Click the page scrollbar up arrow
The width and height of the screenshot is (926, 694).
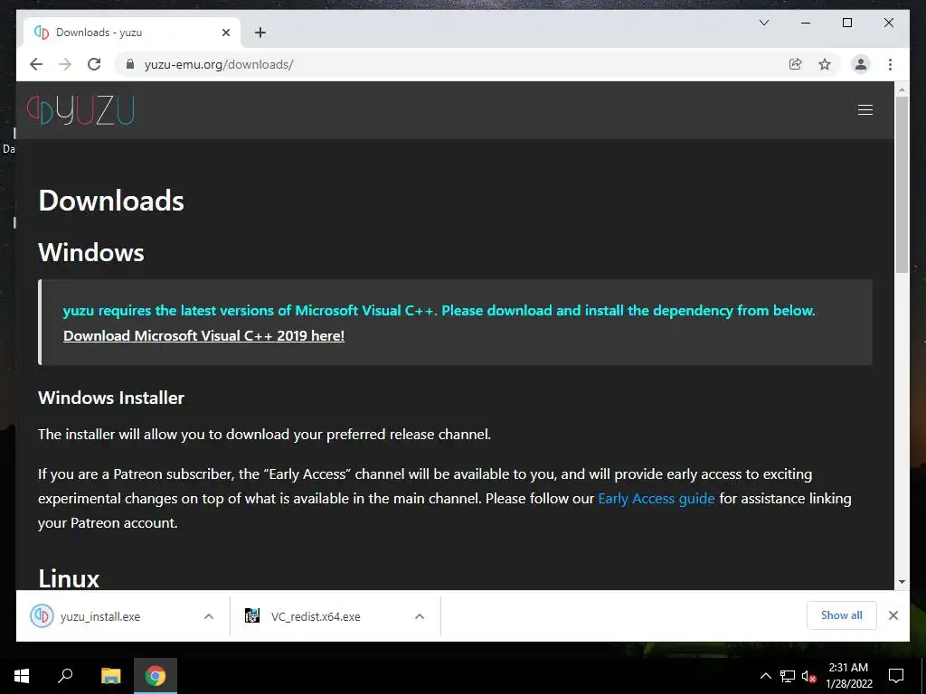(902, 89)
